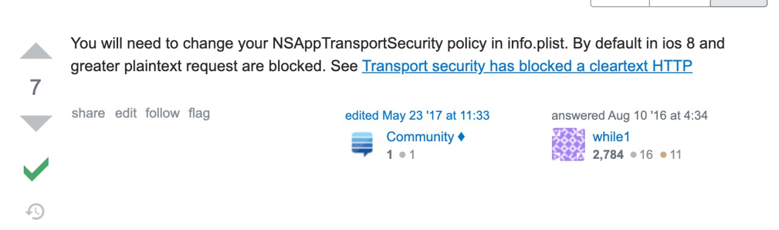
Task: Open the Transport security has blocked link
Action: (x=527, y=66)
